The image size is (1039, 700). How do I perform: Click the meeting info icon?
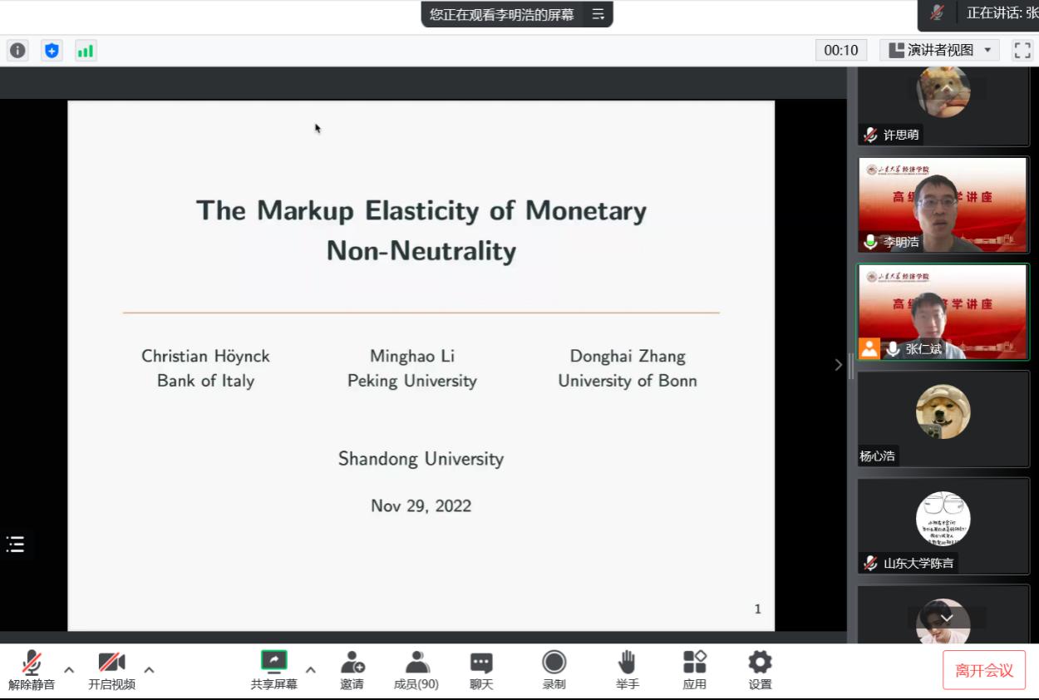[17, 51]
